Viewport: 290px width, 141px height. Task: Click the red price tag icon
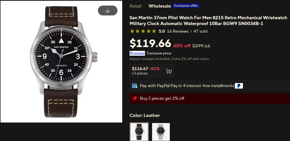[x=135, y=98]
